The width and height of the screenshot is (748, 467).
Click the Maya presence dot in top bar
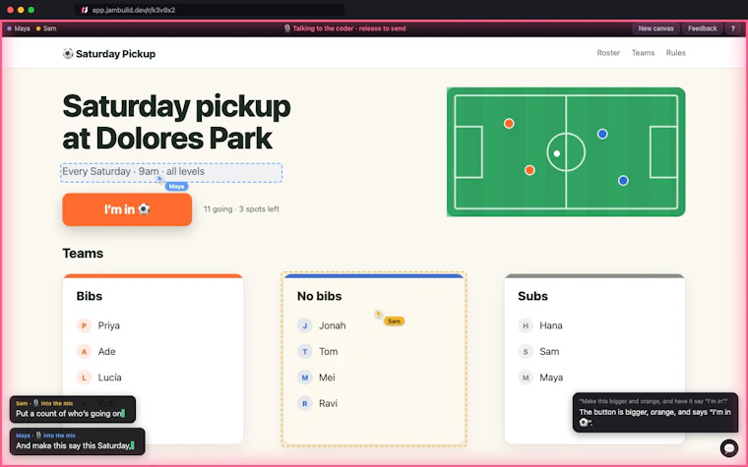(9, 29)
